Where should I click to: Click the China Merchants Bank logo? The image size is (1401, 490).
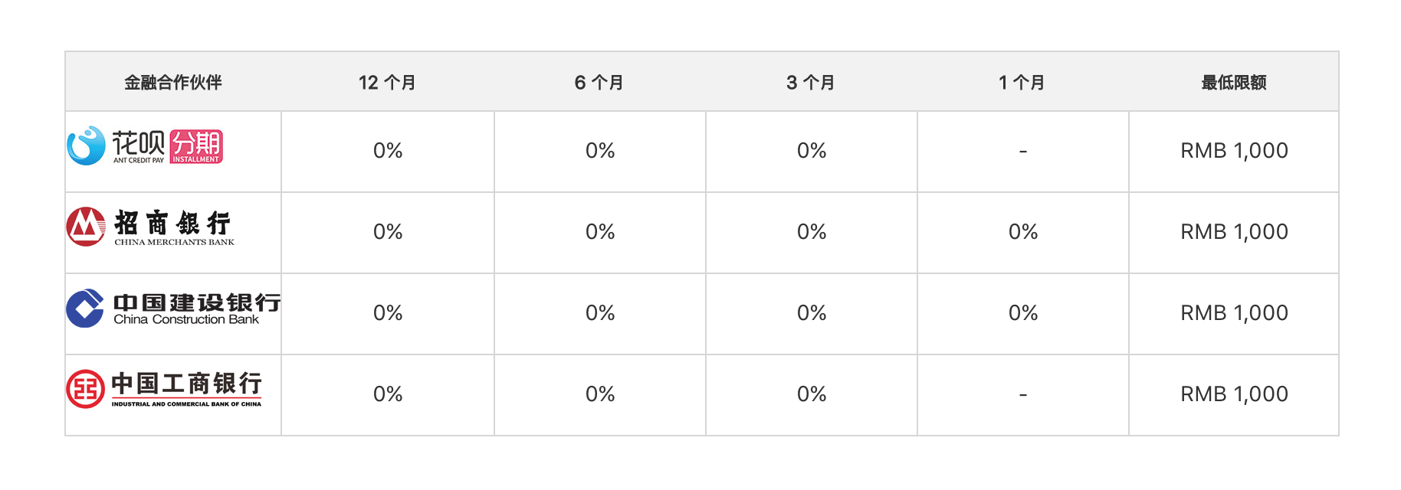coord(150,227)
